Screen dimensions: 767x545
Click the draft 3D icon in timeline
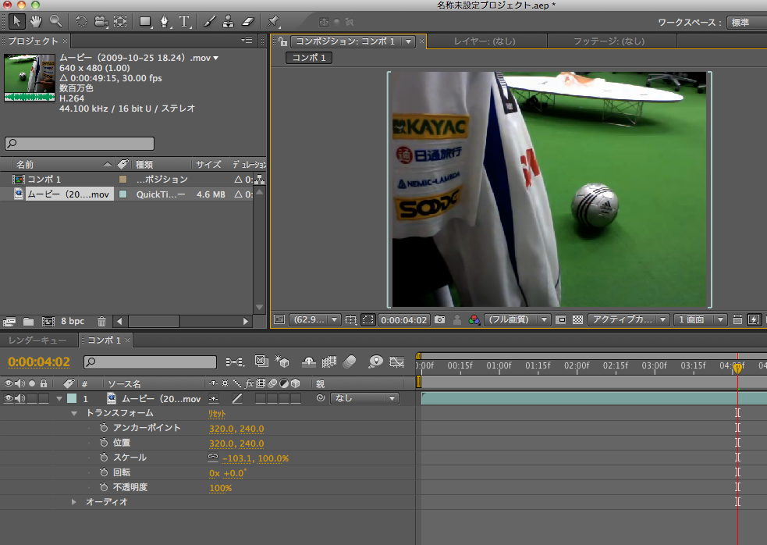[281, 362]
